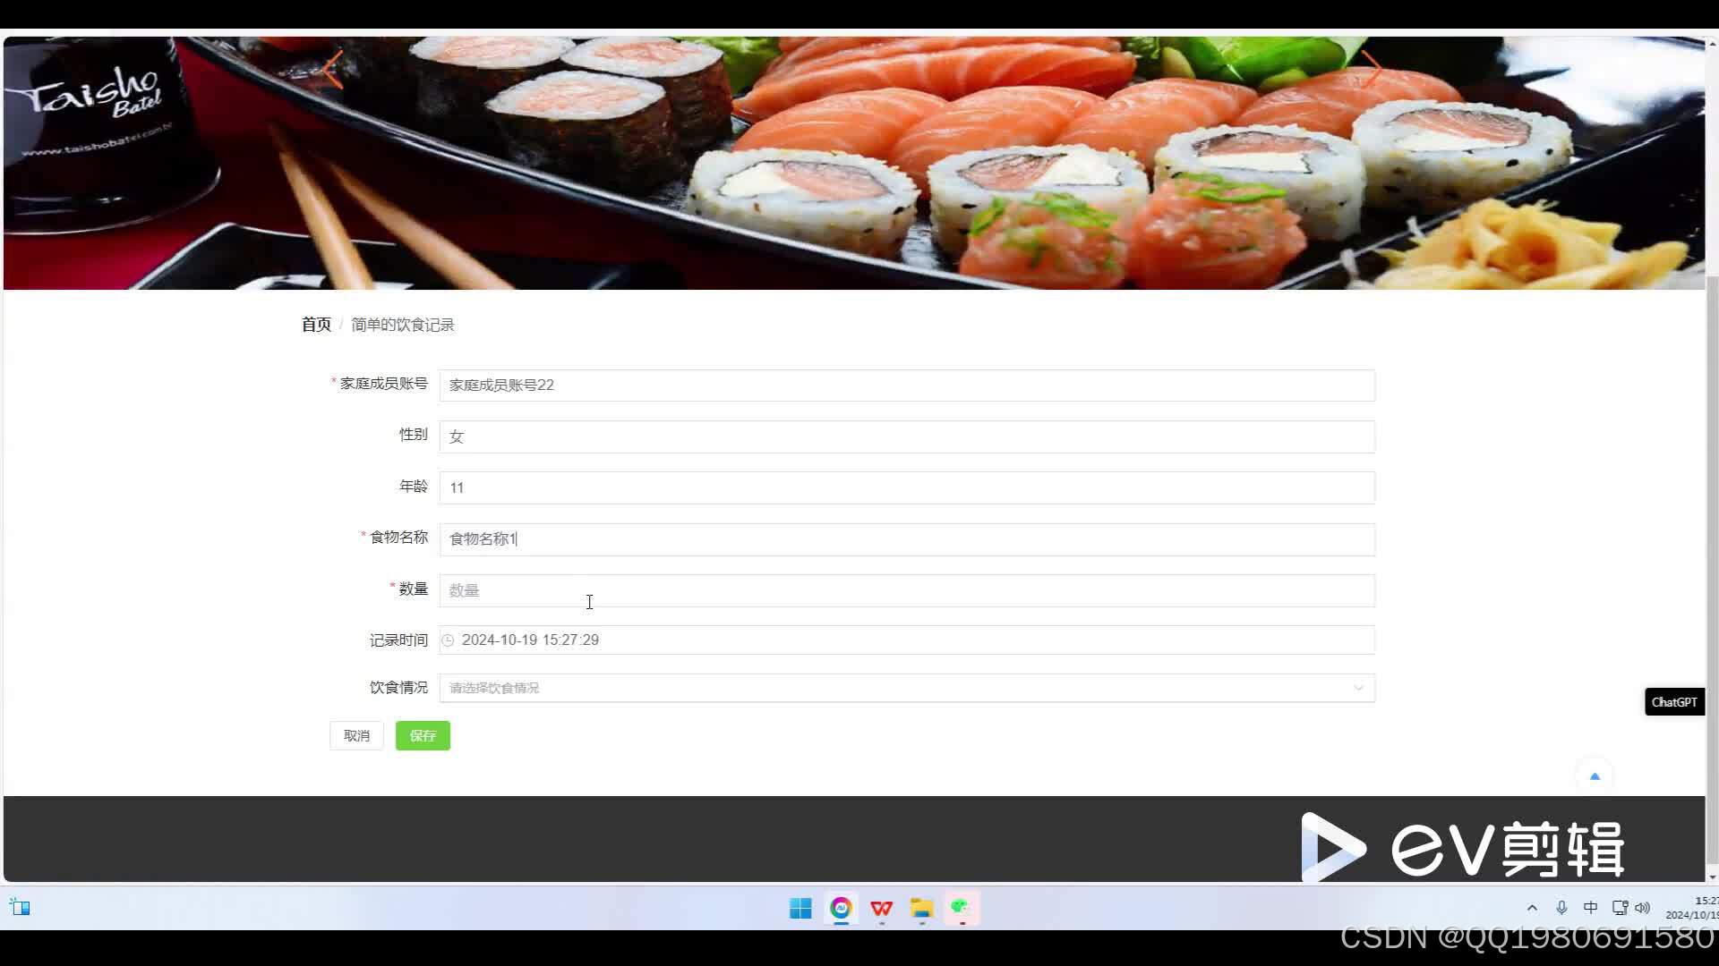Show hidden system tray icons
Image resolution: width=1719 pixels, height=966 pixels.
[1532, 908]
